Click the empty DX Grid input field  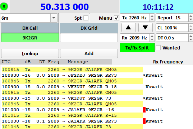(x=89, y=38)
